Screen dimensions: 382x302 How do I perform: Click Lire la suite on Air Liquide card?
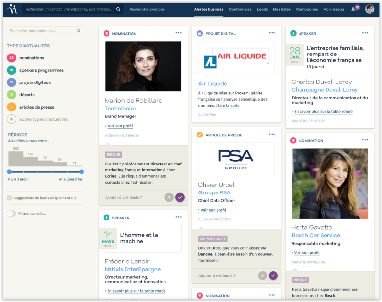coord(228,105)
